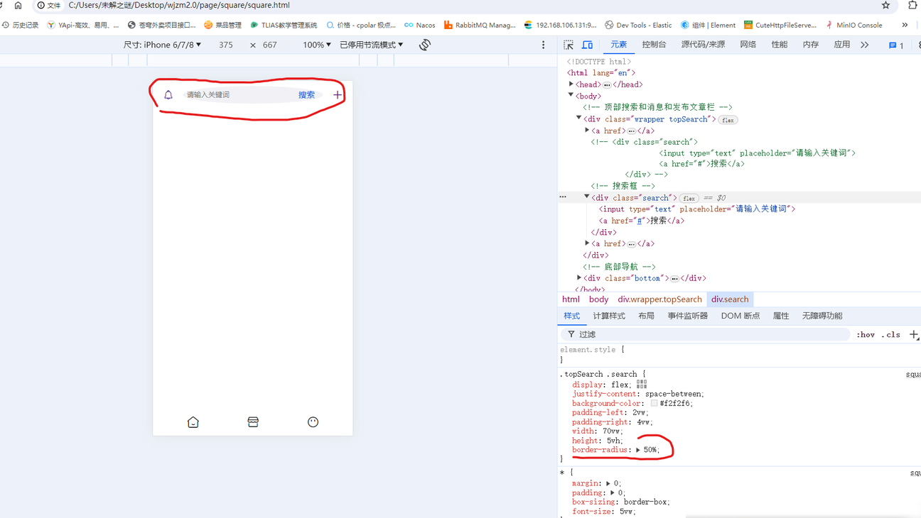Switch to the 网络 network tab
Viewport: 921px width, 518px height.
[748, 45]
